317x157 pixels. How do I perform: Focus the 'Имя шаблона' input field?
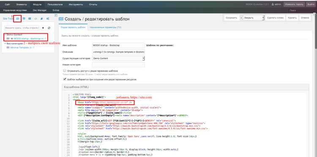[118, 45]
